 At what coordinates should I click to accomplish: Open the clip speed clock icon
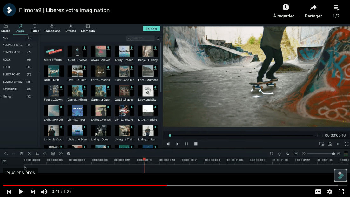pyautogui.click(x=61, y=154)
